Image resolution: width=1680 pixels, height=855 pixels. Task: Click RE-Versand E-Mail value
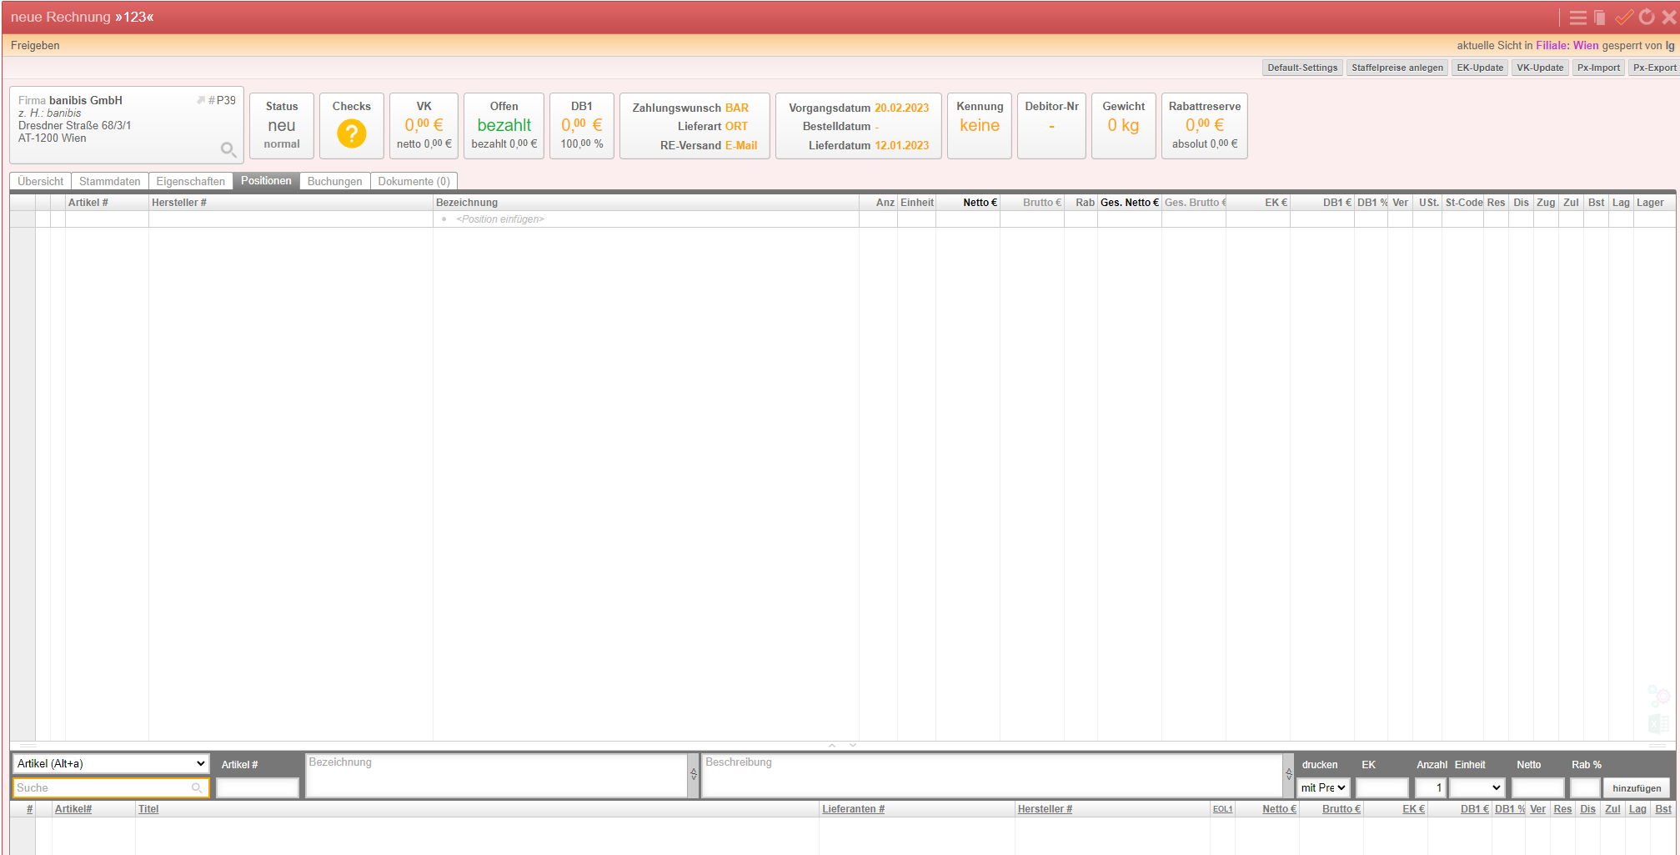pos(740,145)
